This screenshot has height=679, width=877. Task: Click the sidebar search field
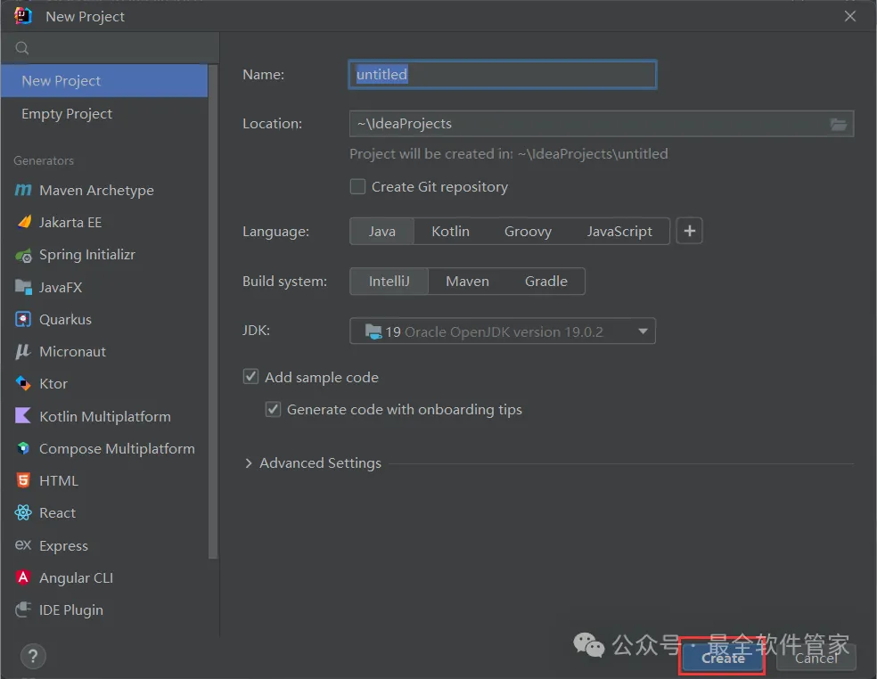[110, 48]
